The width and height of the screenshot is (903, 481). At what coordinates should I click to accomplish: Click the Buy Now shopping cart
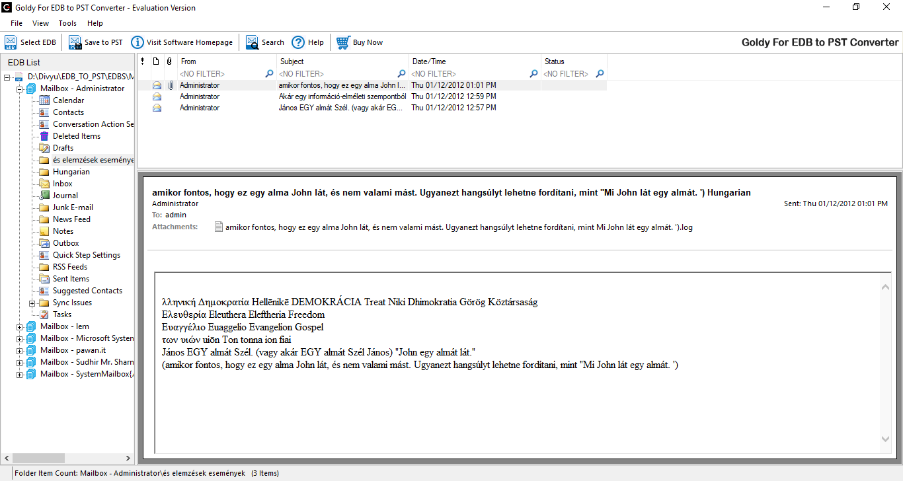pos(343,42)
